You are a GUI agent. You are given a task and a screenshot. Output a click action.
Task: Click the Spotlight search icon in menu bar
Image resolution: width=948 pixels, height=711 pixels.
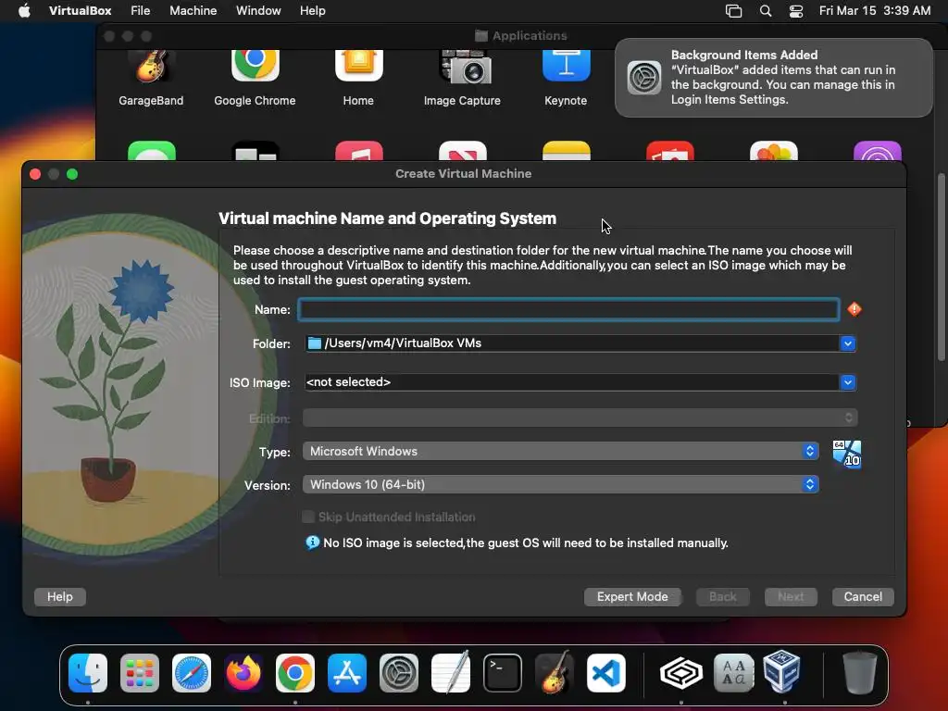[766, 11]
